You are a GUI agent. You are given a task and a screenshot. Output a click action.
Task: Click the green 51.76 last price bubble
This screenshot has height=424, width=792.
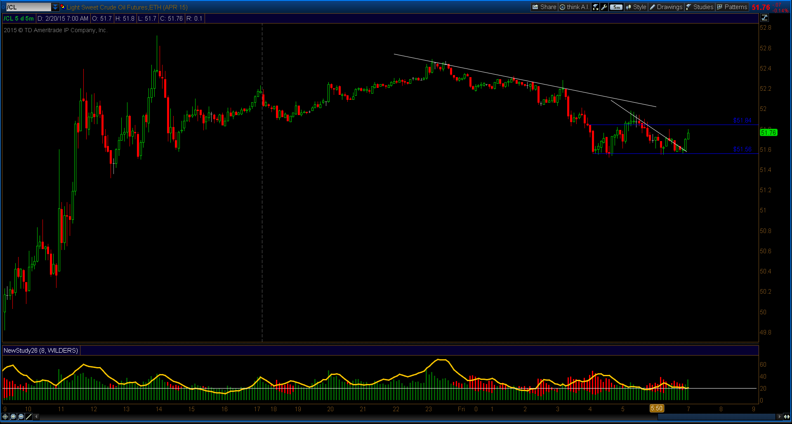[x=768, y=132]
